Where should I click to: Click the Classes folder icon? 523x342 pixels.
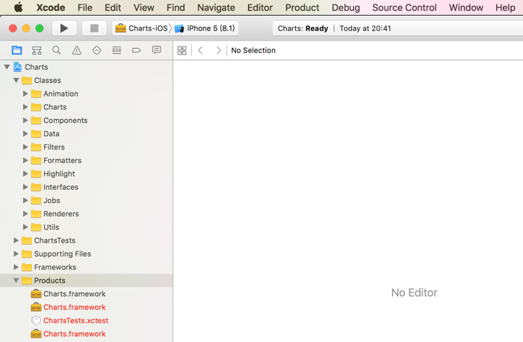[x=27, y=81]
